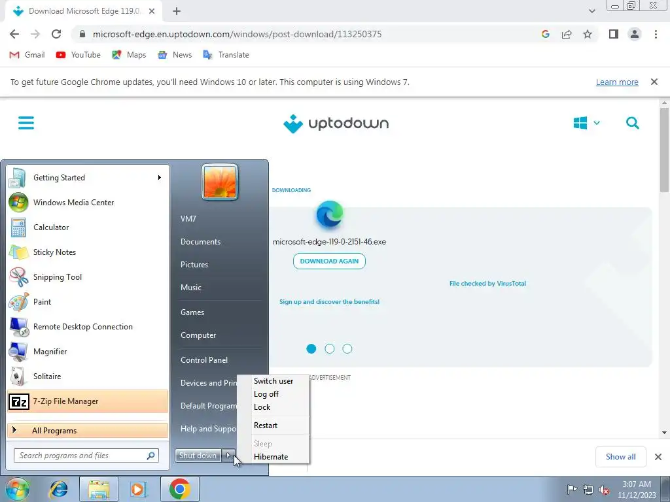Screen dimensions: 670x502
Task: Open Games from Start menu
Action: pyautogui.click(x=192, y=312)
